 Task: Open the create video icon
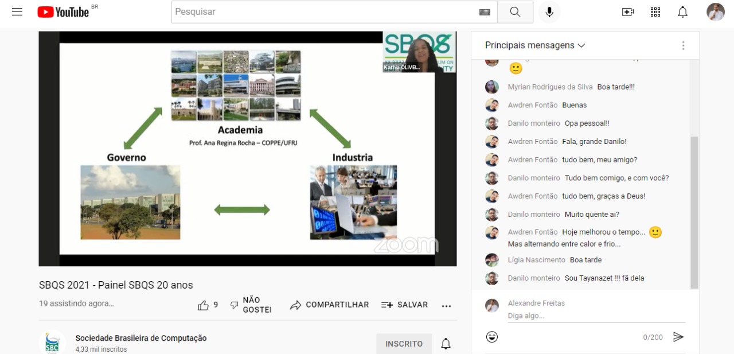(x=628, y=12)
